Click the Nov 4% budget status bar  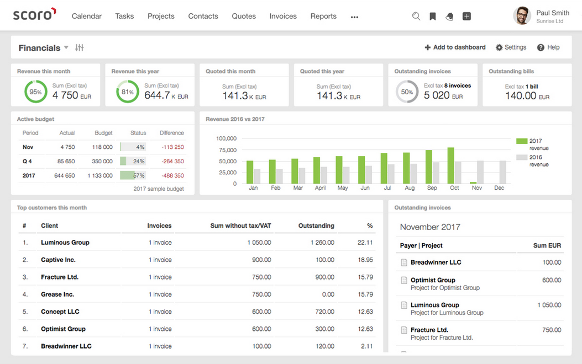click(x=133, y=147)
